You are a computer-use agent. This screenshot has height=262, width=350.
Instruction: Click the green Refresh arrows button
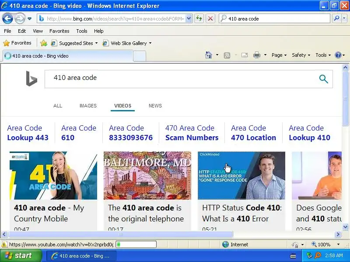[199, 19]
